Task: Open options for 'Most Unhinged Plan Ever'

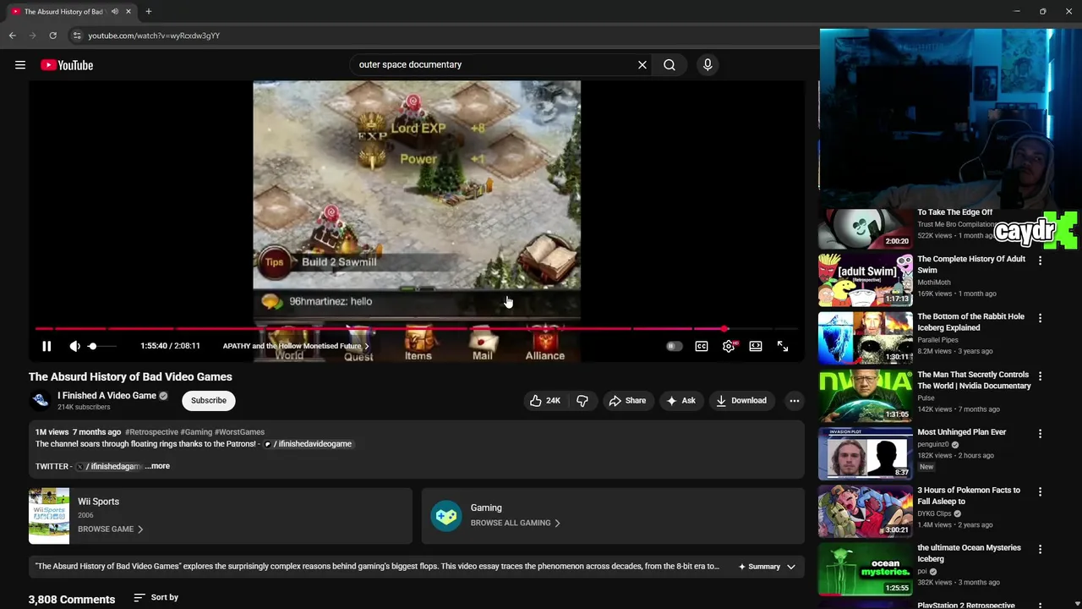Action: 1041,433
